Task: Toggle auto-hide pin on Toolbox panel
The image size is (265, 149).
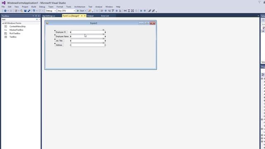Action: click(36, 16)
